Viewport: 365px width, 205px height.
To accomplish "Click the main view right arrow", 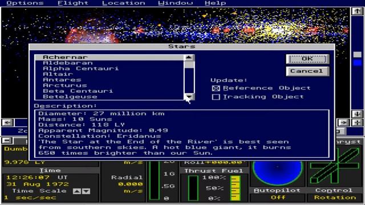I will [x=343, y=122].
